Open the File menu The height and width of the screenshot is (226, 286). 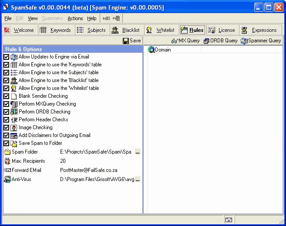[8, 18]
